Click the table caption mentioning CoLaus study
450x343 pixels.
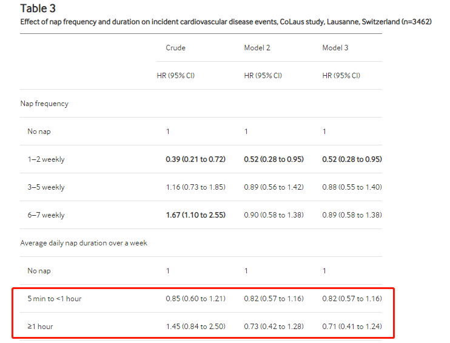point(226,22)
